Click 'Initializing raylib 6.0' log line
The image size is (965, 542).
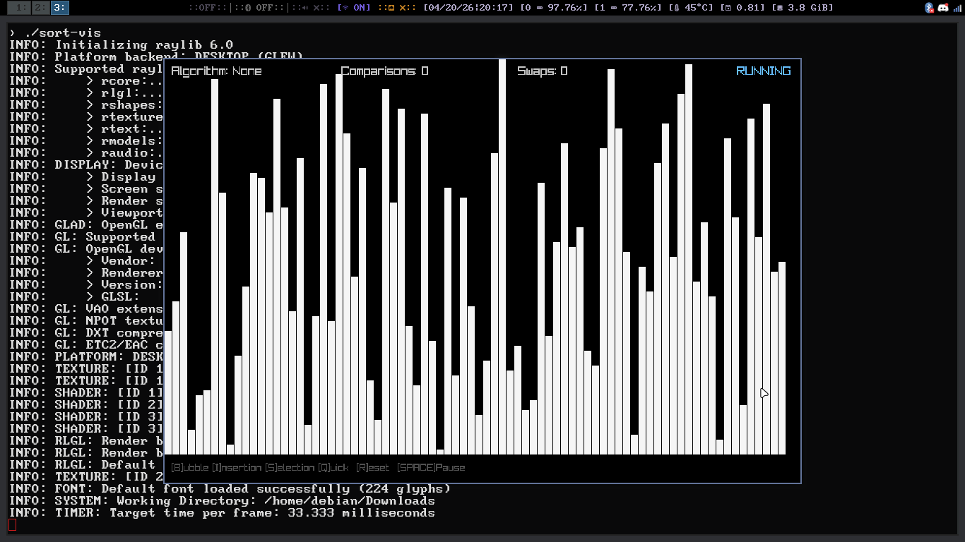click(121, 44)
